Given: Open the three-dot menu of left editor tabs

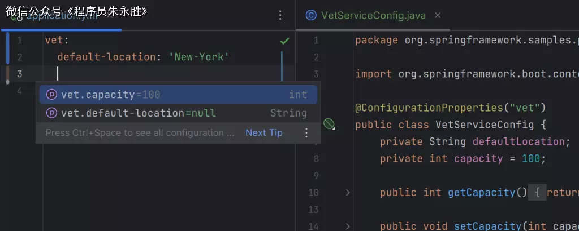Looking at the screenshot, I should (280, 15).
